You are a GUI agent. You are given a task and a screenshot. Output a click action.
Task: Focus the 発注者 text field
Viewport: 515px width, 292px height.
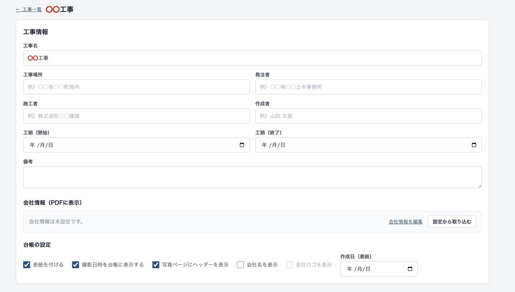click(368, 87)
